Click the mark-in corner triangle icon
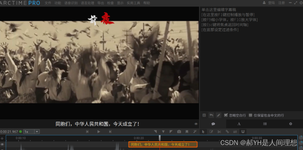The width and height of the screenshot is (303, 150). click(155, 132)
